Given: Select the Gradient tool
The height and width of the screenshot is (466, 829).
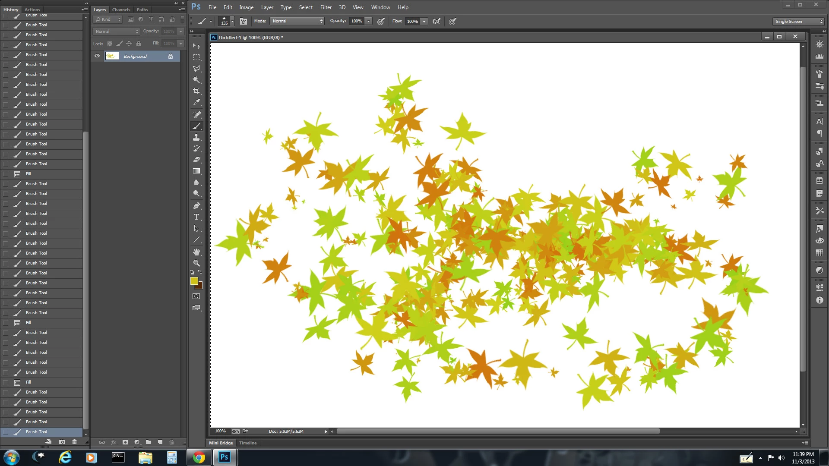Looking at the screenshot, I should click(196, 171).
